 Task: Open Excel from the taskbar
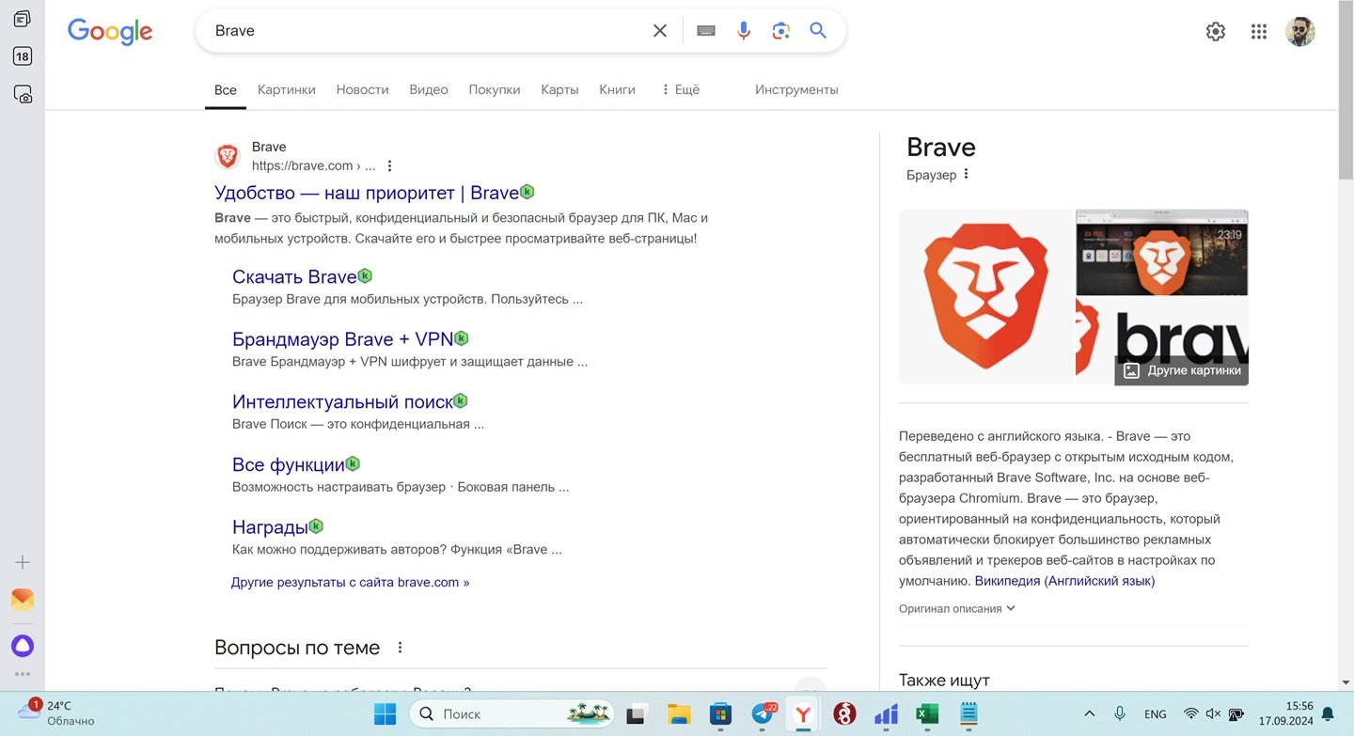[x=927, y=714]
